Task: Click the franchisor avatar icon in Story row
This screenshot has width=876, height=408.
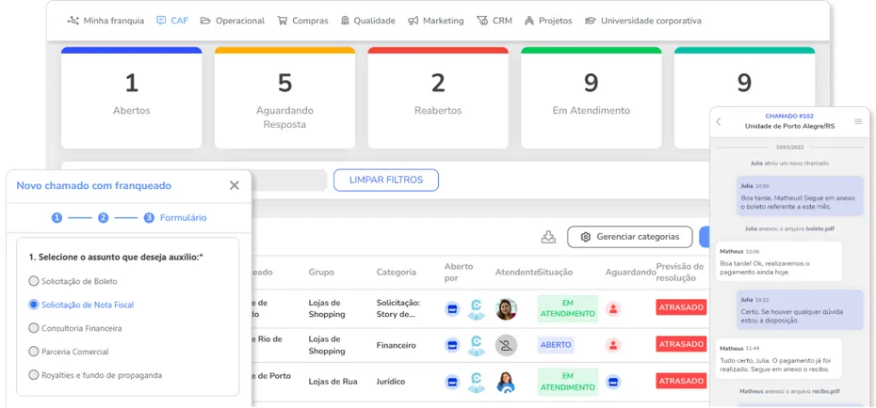Action: (476, 309)
